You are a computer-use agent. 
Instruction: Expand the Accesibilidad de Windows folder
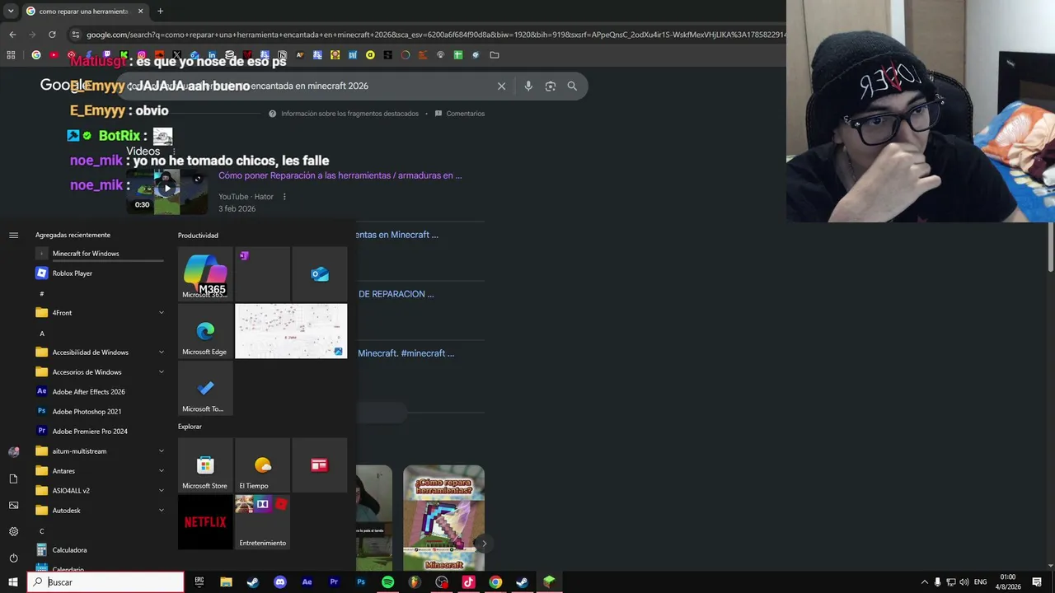point(99,353)
